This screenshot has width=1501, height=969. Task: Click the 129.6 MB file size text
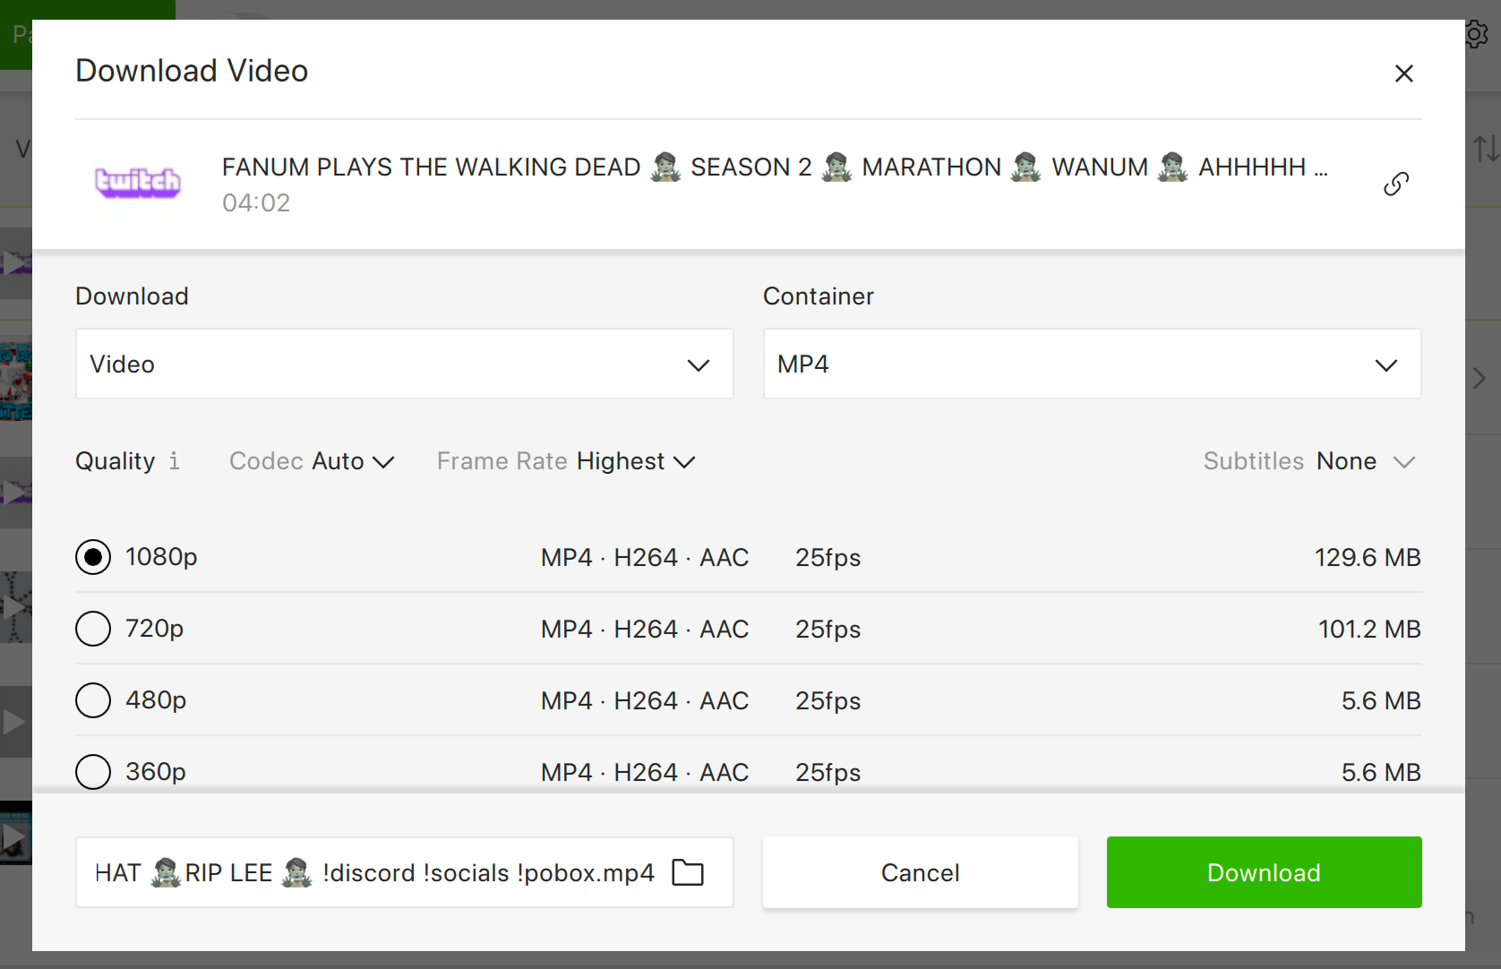1368,557
